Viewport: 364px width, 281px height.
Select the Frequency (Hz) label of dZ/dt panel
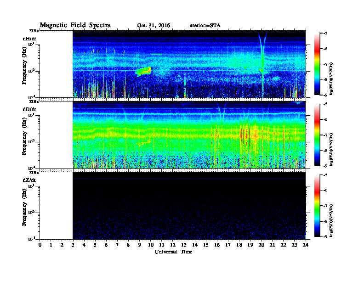[x=24, y=207]
